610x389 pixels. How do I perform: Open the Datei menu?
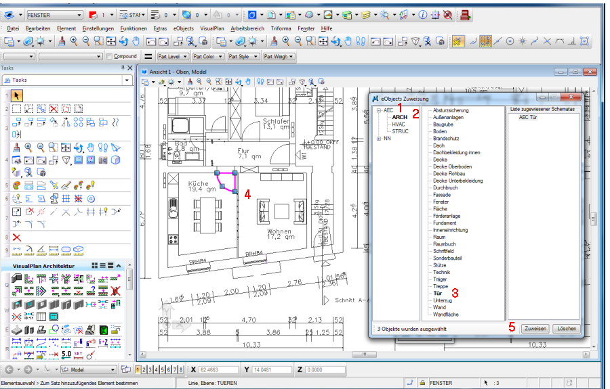(13, 28)
